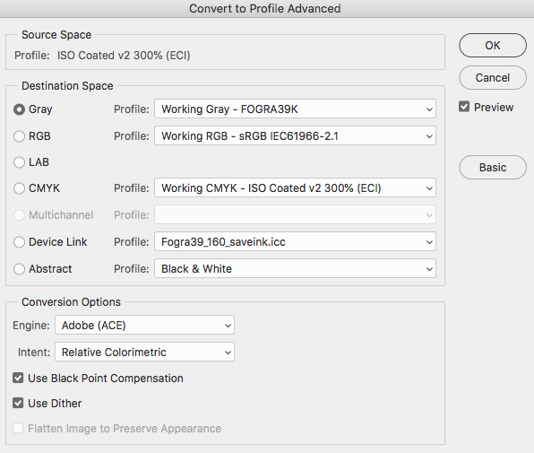Switch to the Basic dialog mode
Viewport: 534px width, 453px height.
point(493,168)
